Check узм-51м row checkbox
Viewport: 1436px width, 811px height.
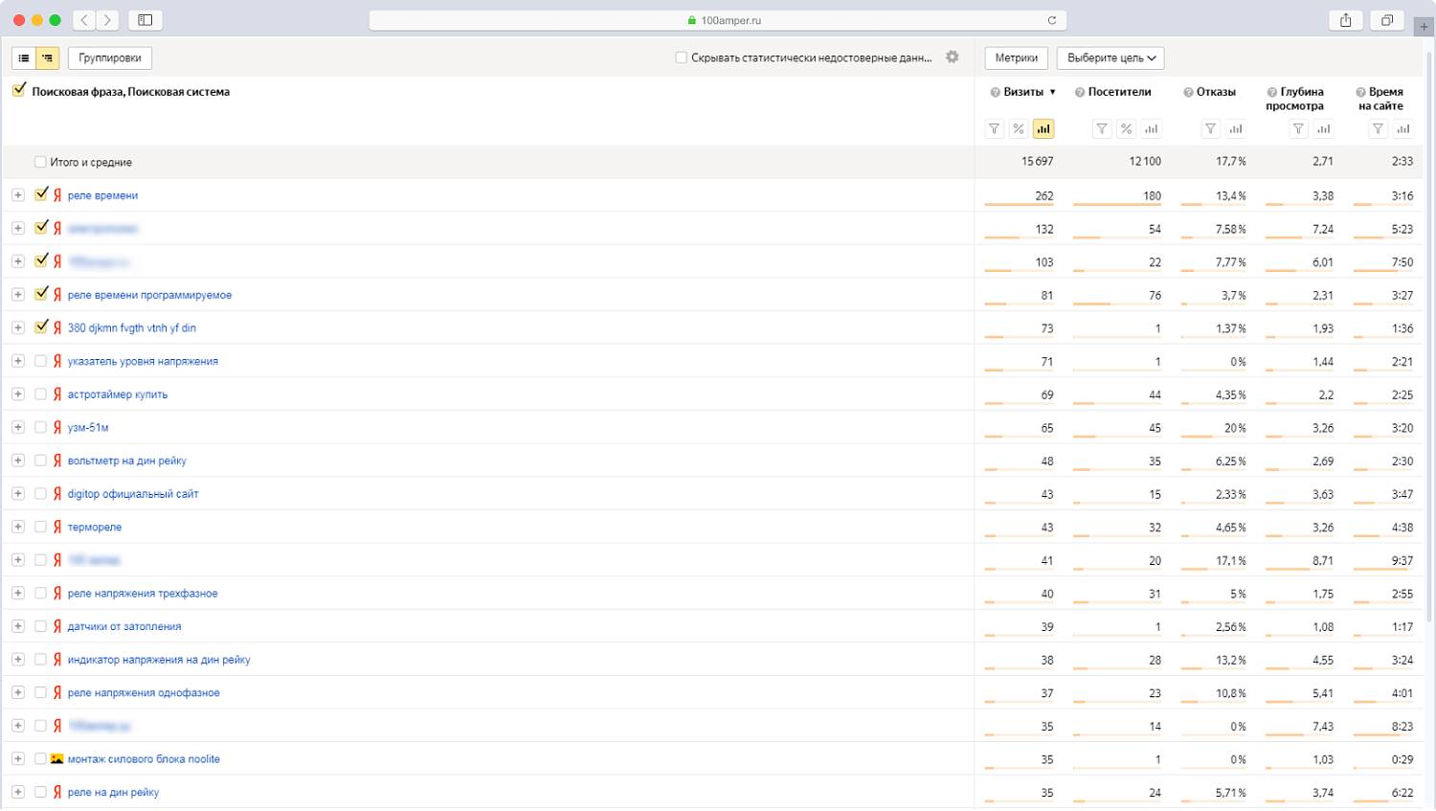point(40,427)
